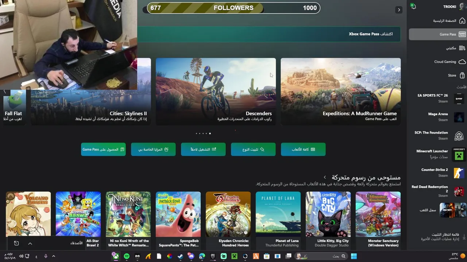Screen dimensions: 467x262
Task: Click the All Games button
Action: [x=303, y=149]
